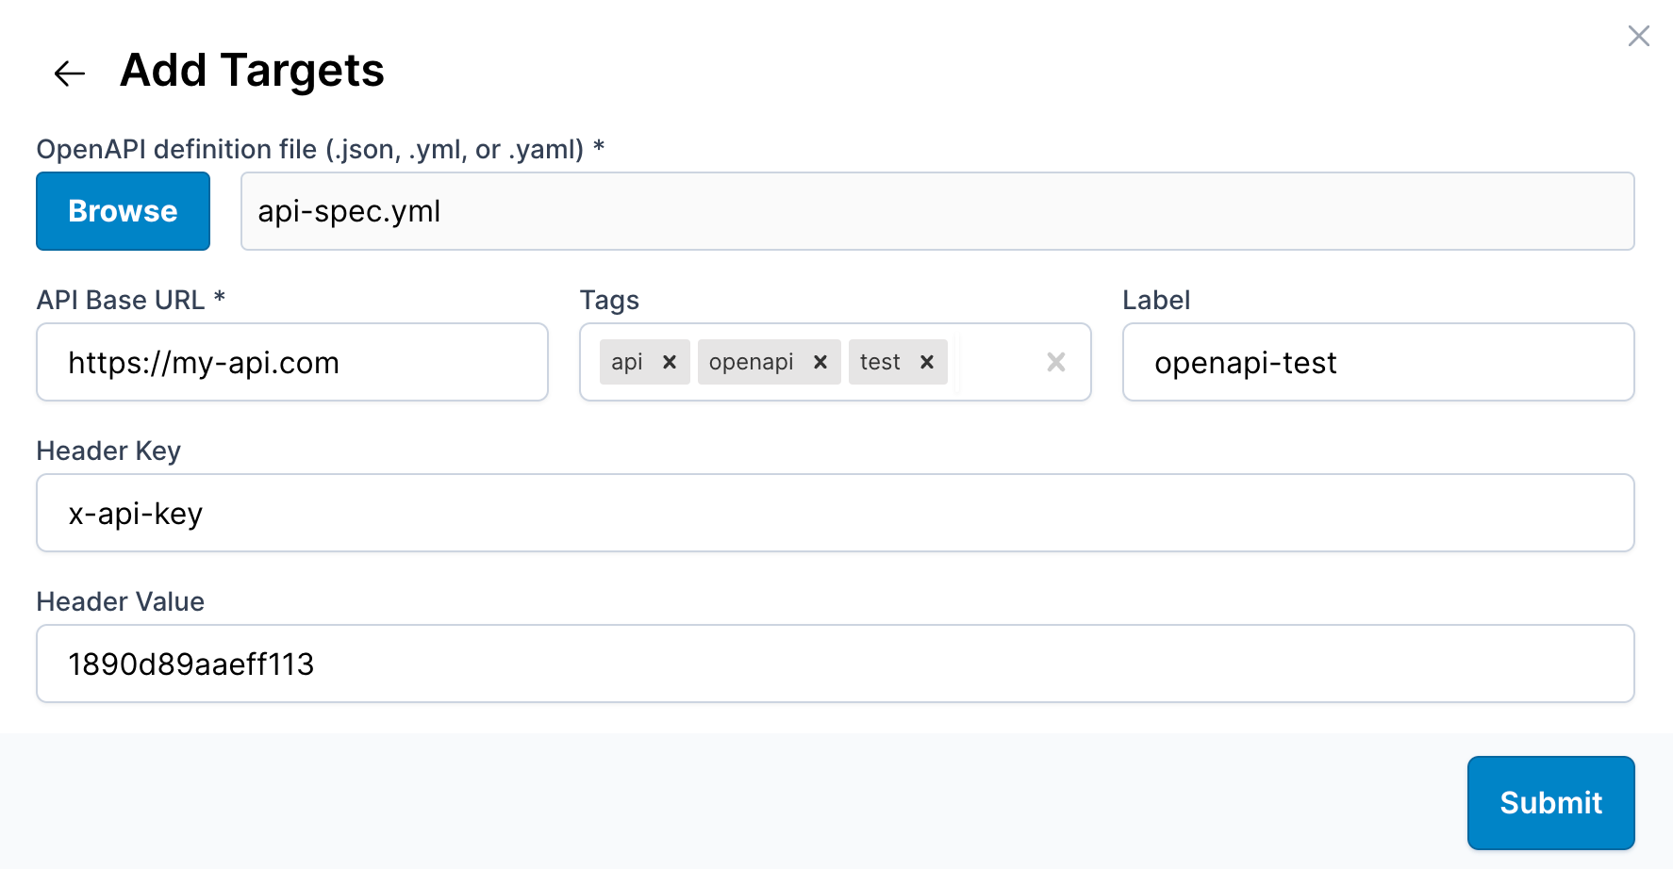The width and height of the screenshot is (1673, 869).
Task: Clear all tags in Tags field
Action: (1056, 362)
